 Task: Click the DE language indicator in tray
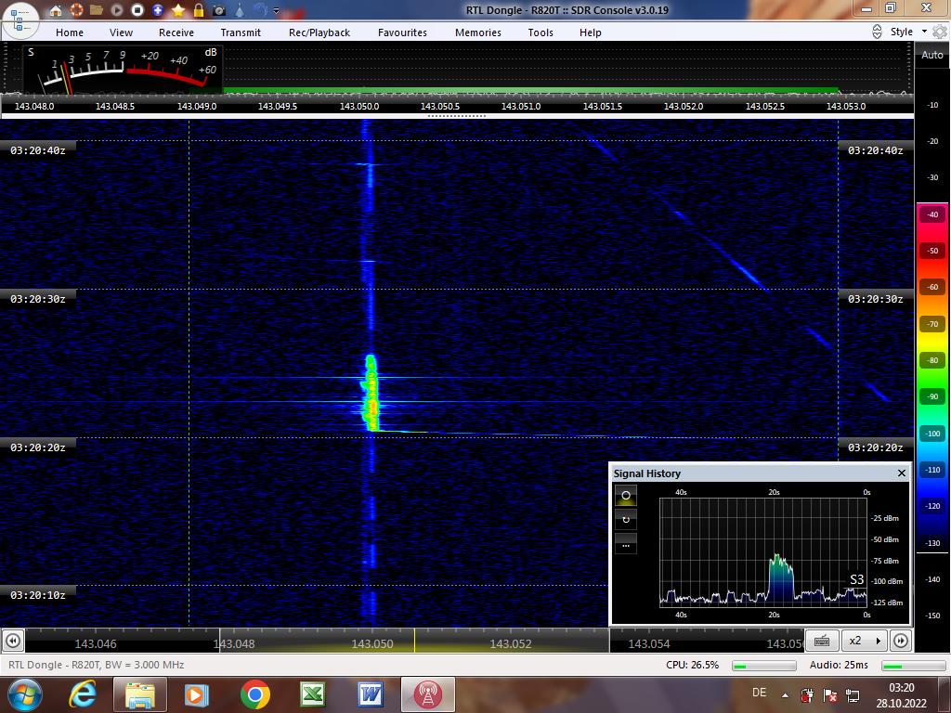[759, 693]
